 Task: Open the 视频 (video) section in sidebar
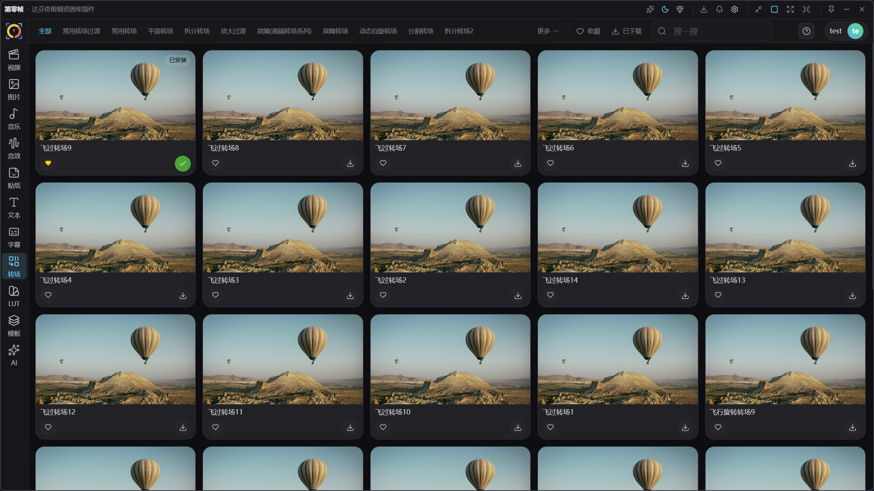coord(14,60)
